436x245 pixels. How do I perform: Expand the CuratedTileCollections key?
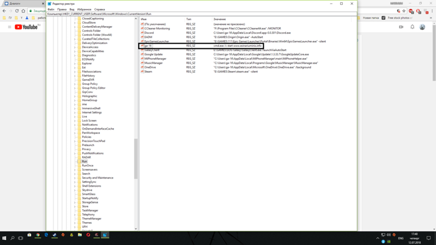pyautogui.click(x=75, y=39)
